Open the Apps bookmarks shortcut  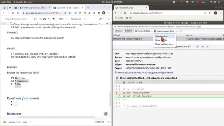tap(119, 18)
